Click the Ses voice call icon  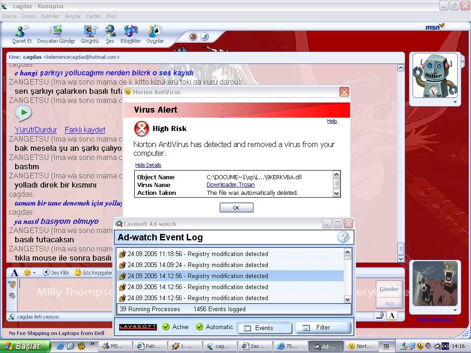109,34
